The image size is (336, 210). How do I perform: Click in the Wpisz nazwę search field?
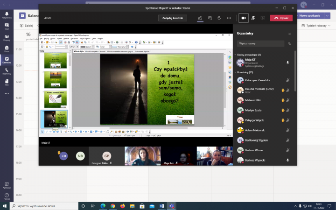click(260, 43)
